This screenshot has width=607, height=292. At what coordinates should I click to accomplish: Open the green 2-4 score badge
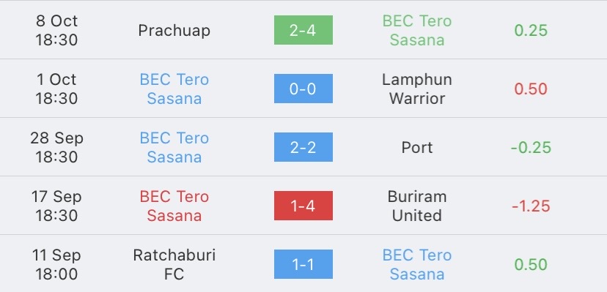[x=303, y=30]
